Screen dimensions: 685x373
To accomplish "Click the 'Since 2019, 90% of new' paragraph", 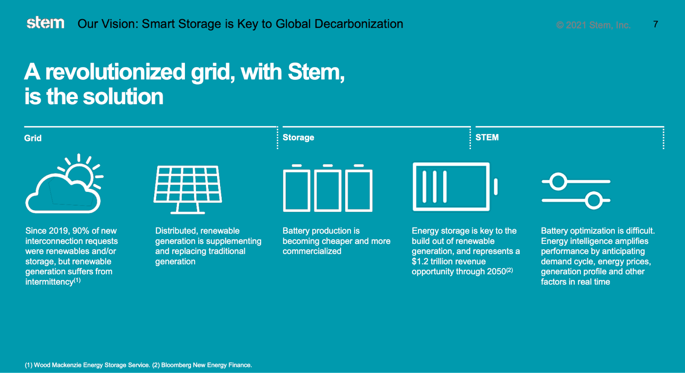I will point(71,256).
